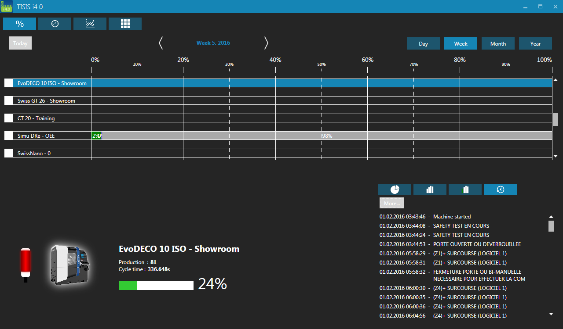Toggle the Swiss GT 26 checkbox
This screenshot has width=563, height=329.
(9, 100)
